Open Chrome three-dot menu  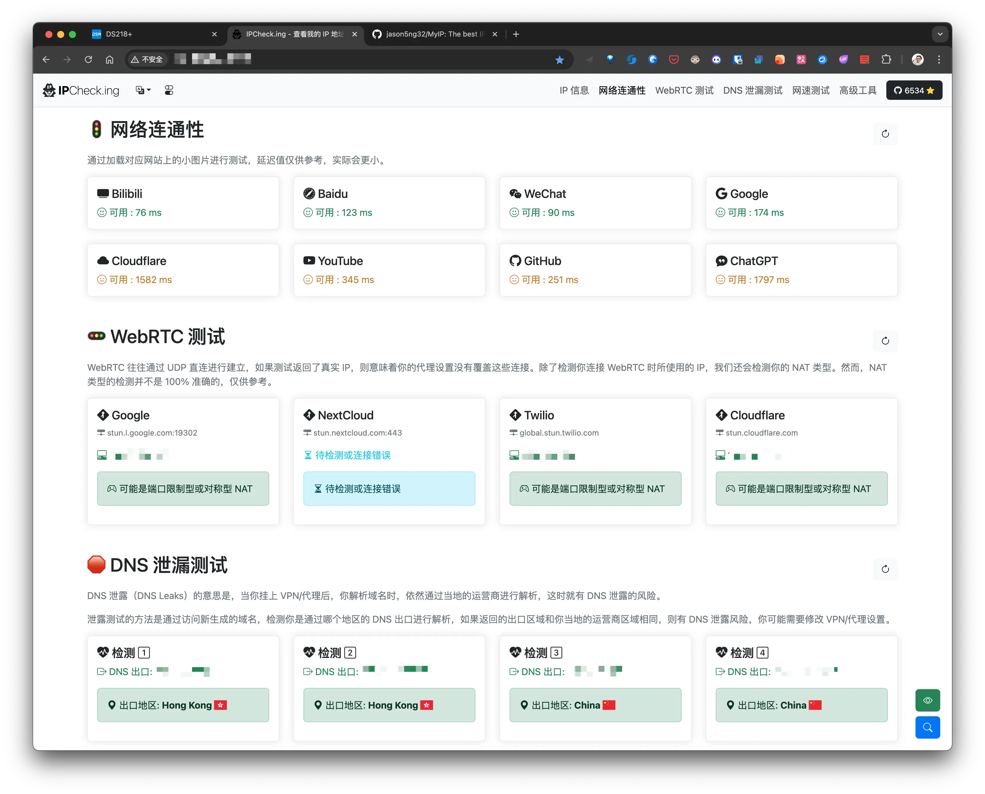point(939,59)
